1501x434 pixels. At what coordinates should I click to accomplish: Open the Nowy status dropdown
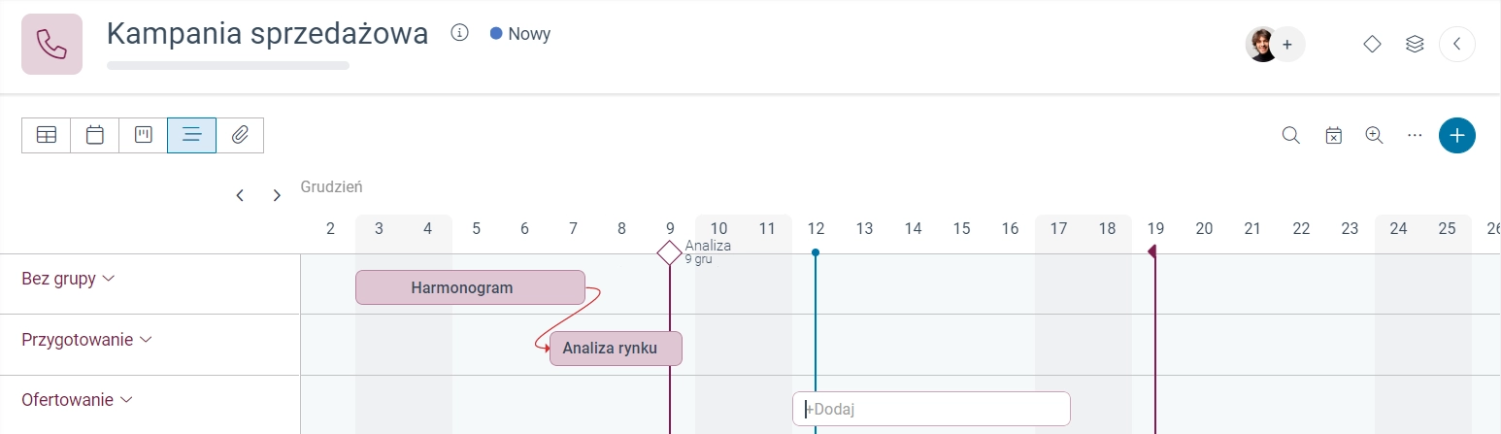[x=520, y=34]
